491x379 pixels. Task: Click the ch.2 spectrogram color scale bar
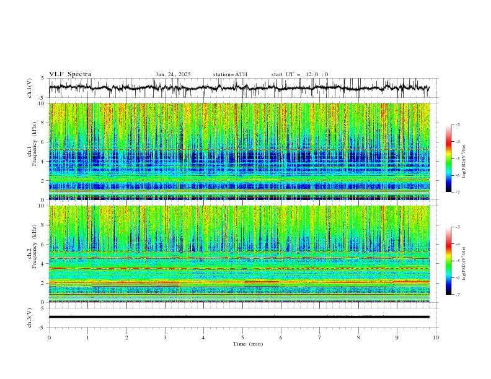pyautogui.click(x=448, y=261)
